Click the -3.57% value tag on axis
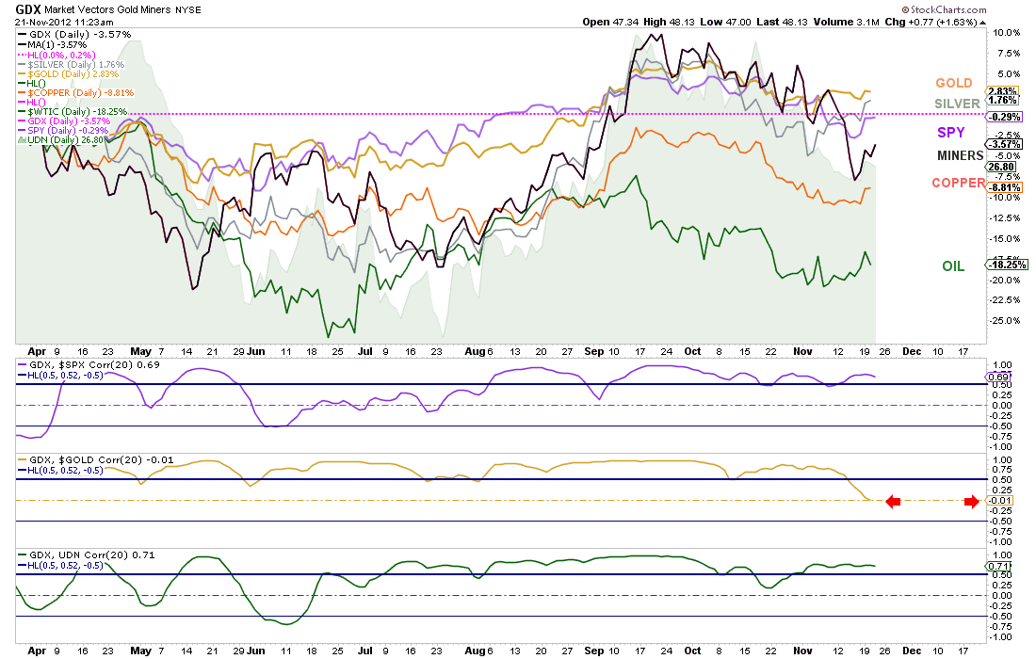Image resolution: width=1036 pixels, height=659 pixels. [1004, 145]
